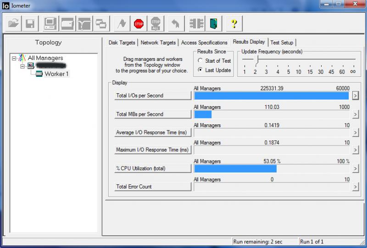Click the Total I/Os per Second button
367x248 pixels.
tap(153, 96)
